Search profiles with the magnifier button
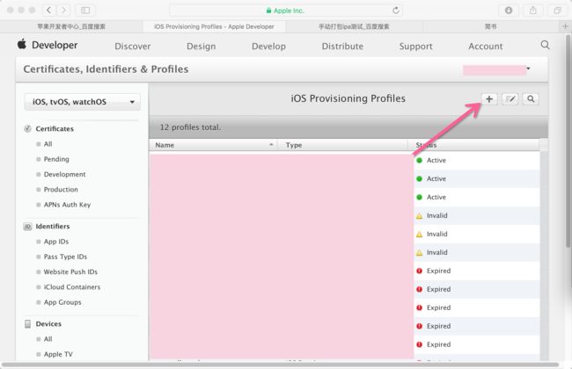The image size is (572, 369). pos(531,99)
